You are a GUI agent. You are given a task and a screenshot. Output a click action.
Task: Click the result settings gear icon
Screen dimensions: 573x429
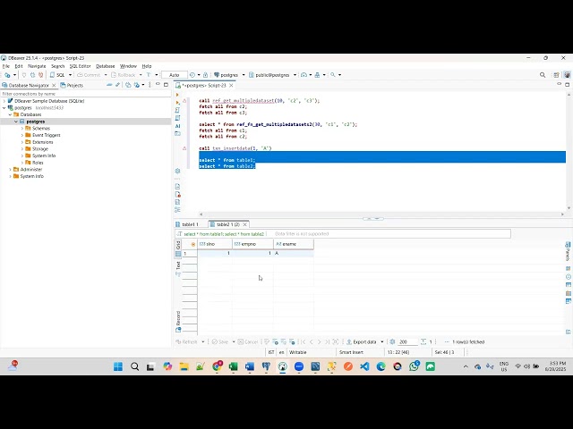(392, 341)
